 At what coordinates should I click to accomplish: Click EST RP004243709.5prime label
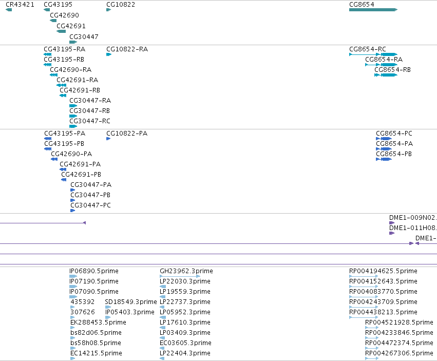pos(384,302)
